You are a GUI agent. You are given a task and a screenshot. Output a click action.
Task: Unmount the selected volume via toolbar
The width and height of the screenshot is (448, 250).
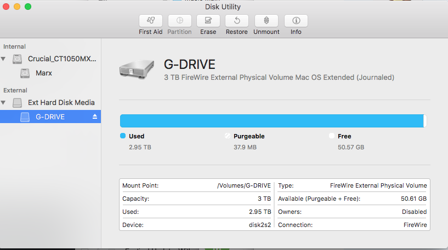pos(266,21)
